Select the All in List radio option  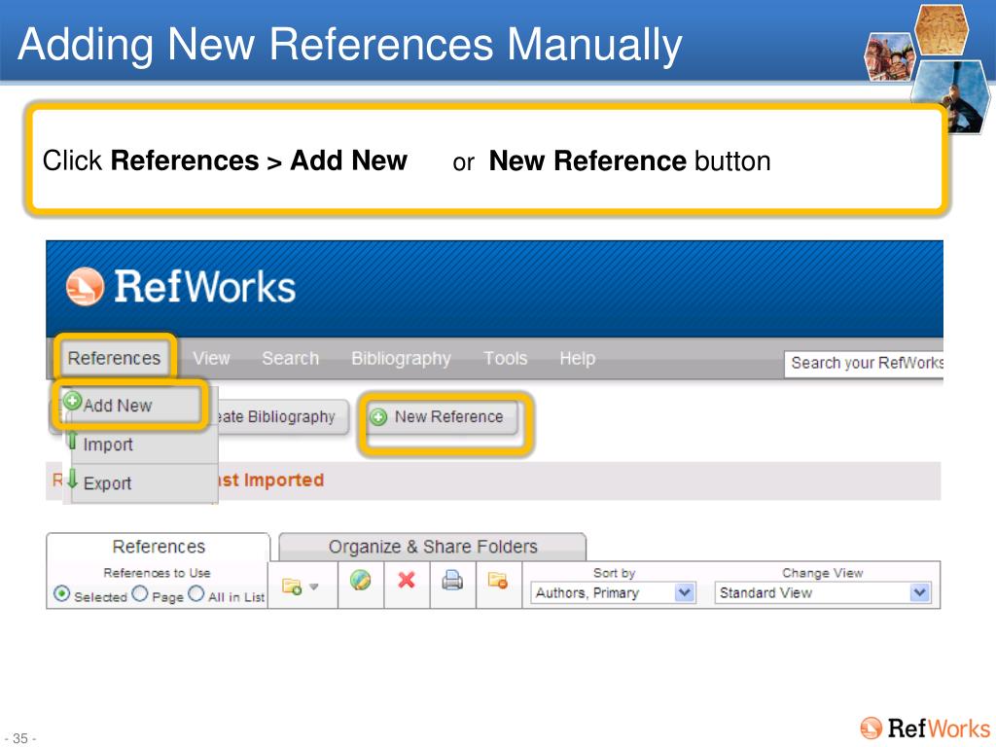(196, 594)
